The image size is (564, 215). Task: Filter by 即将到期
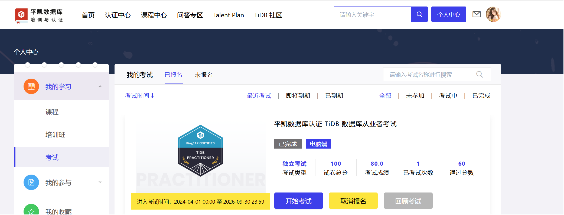click(x=298, y=96)
